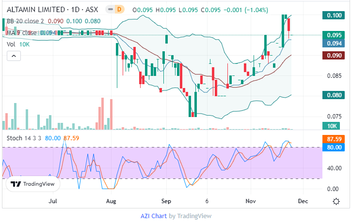This screenshot has height=222, width=352.
Task: Open the TradingView link below chart
Action: tap(194, 216)
